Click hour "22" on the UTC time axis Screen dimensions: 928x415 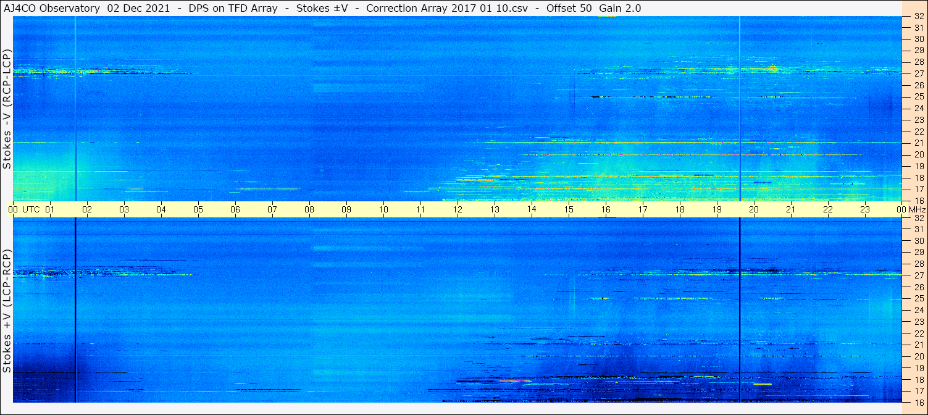(x=828, y=209)
